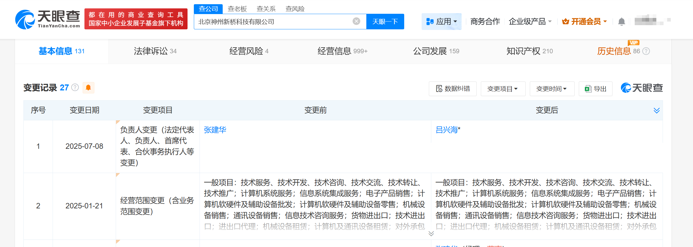Click the 天眼一下 search button
693x247 pixels.
click(385, 22)
